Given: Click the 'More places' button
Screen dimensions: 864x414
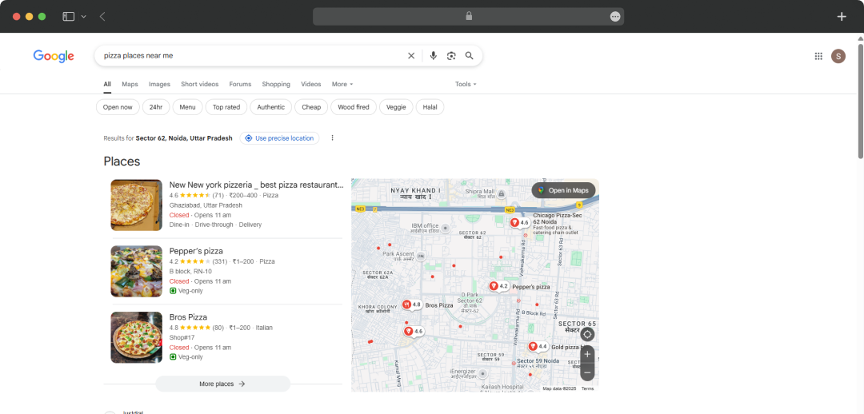Looking at the screenshot, I should [x=222, y=384].
